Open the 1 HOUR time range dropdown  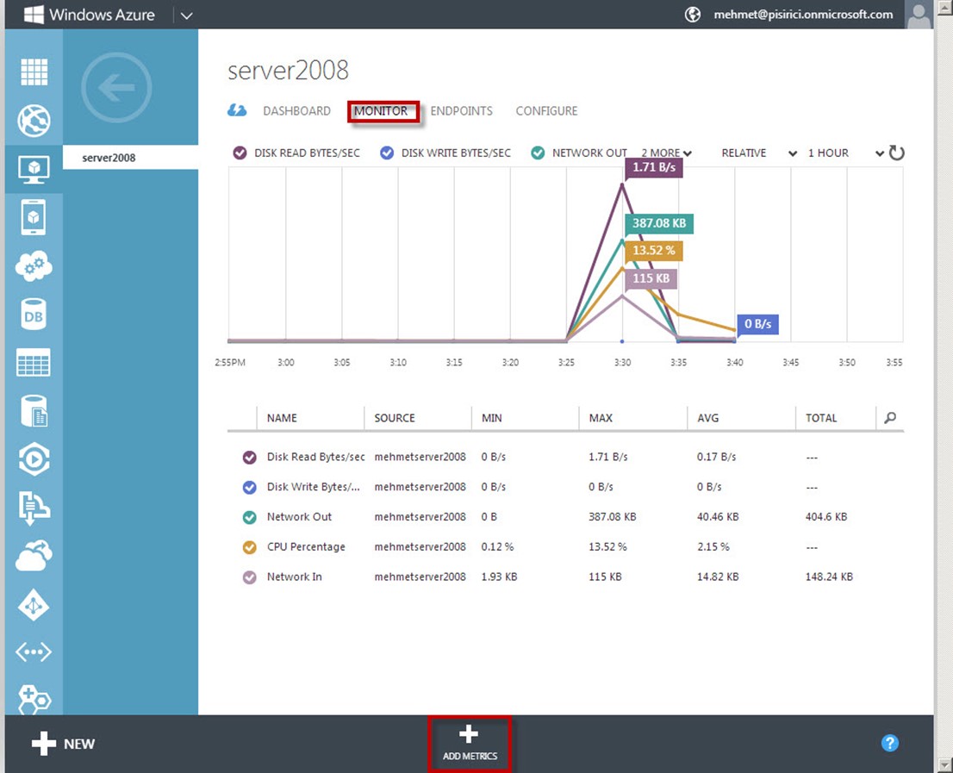(x=844, y=153)
